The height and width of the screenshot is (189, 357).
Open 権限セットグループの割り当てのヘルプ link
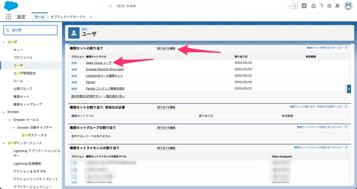point(320,127)
